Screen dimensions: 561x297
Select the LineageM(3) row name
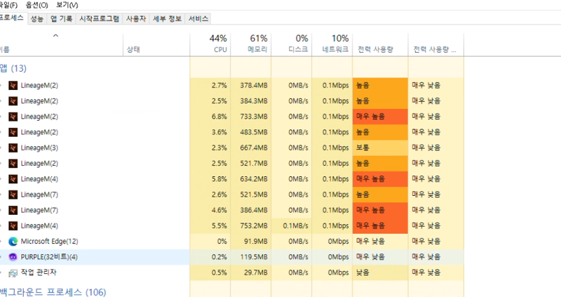[x=39, y=147]
